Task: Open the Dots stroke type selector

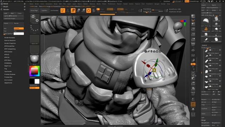Action: point(34,29)
